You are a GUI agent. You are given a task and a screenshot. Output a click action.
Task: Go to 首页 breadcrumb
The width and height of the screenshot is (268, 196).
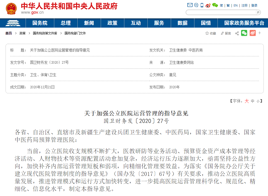coord(9,33)
